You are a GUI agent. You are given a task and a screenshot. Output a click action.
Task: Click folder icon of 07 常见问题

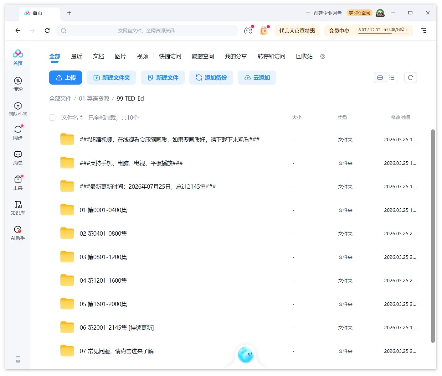point(67,351)
